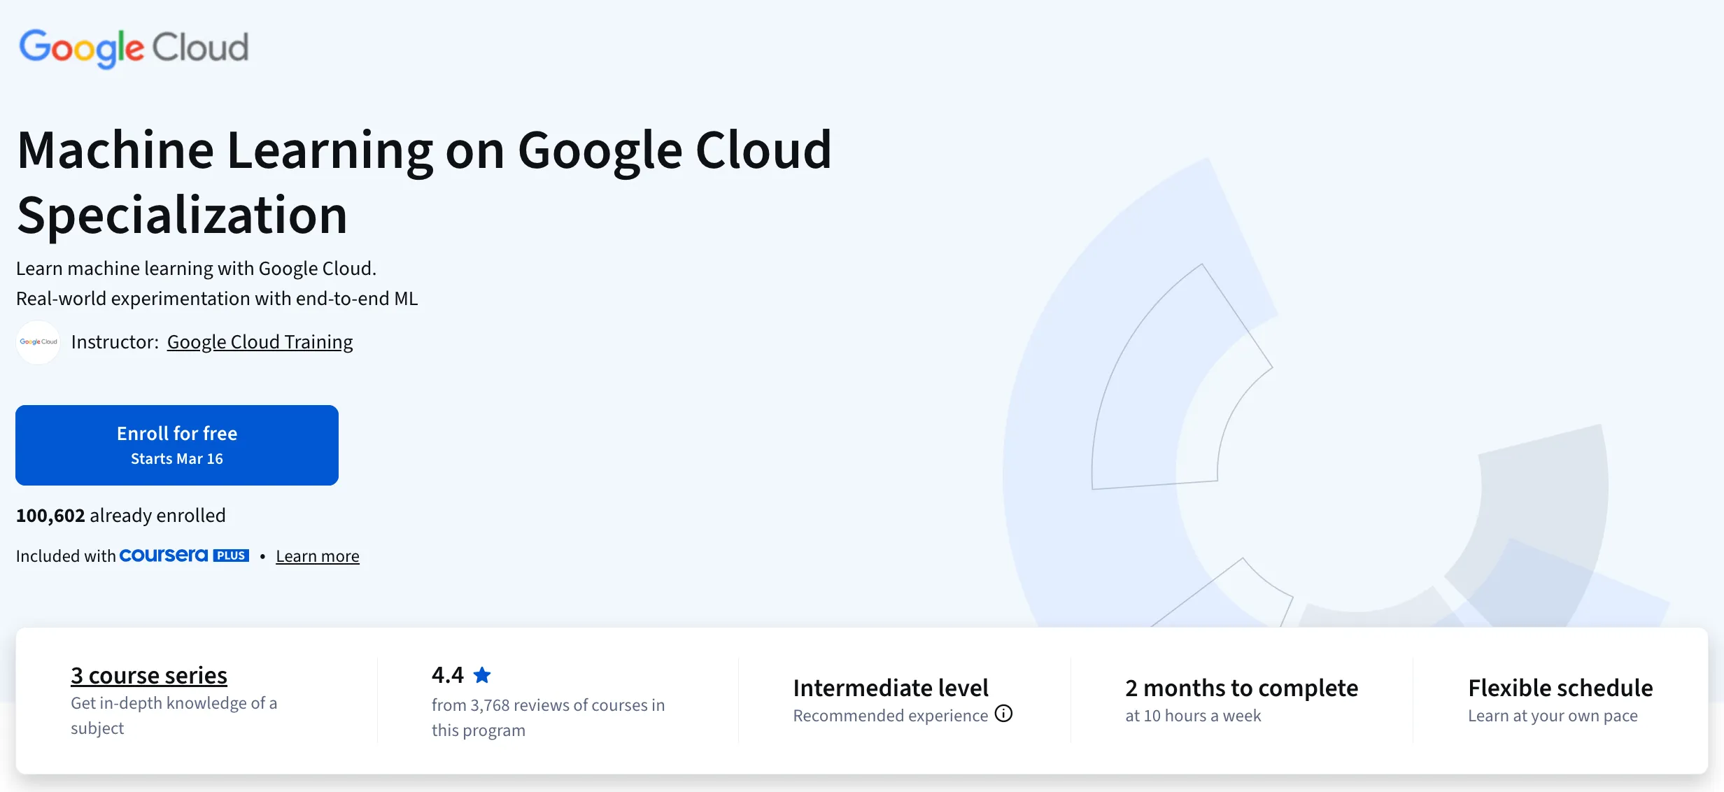View the 3,768 reviews for this program
The image size is (1724, 792).
pyautogui.click(x=547, y=717)
